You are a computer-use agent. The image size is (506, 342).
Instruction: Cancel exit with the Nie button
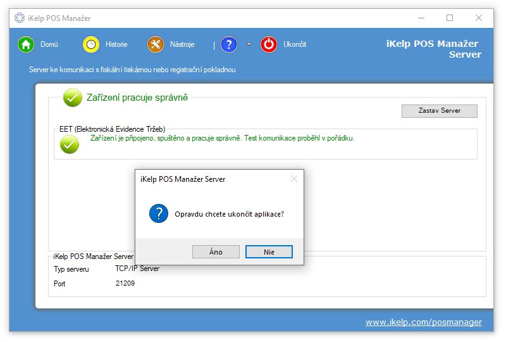click(x=269, y=251)
